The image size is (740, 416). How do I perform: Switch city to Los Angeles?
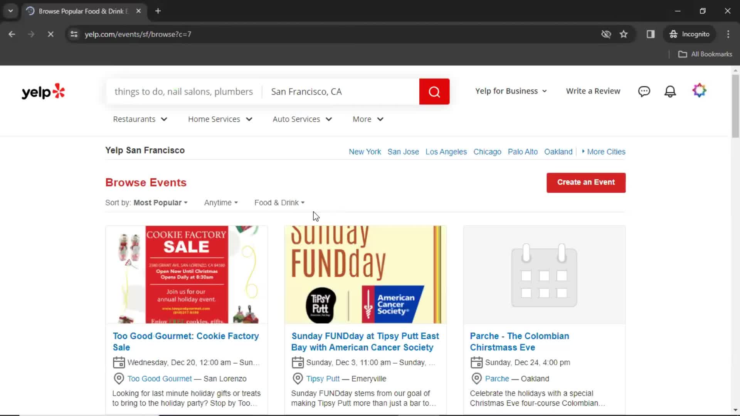pyautogui.click(x=446, y=152)
